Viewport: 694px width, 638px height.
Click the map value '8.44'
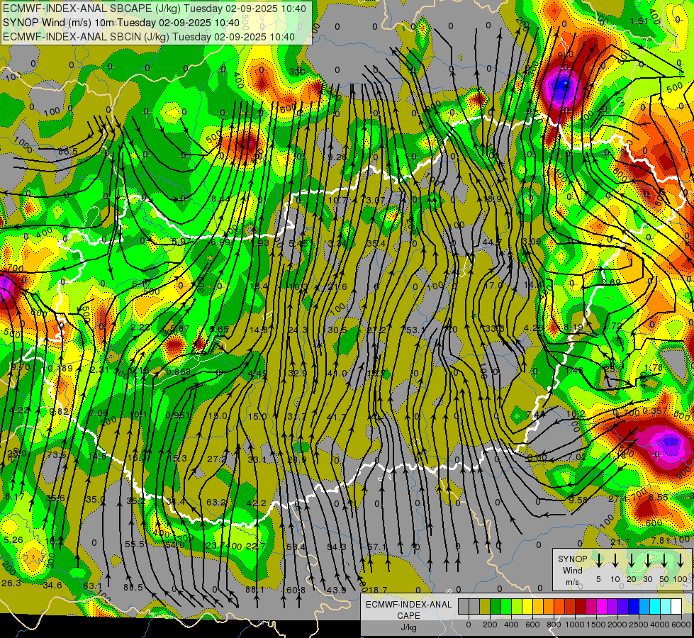[220, 199]
